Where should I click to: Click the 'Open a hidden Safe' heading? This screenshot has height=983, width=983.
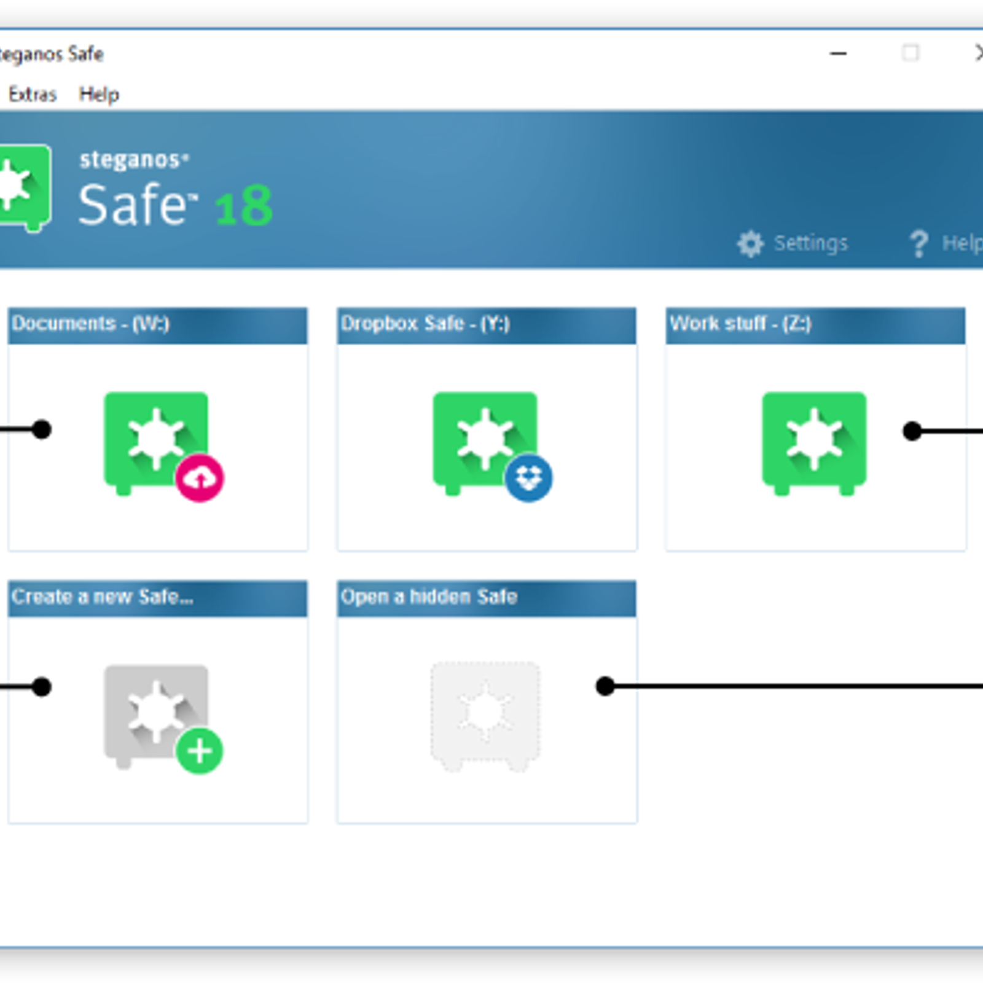[487, 598]
